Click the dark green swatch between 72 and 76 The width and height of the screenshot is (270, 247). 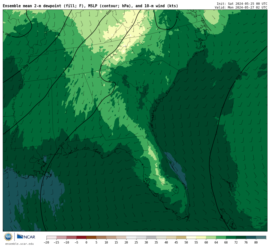(241, 237)
